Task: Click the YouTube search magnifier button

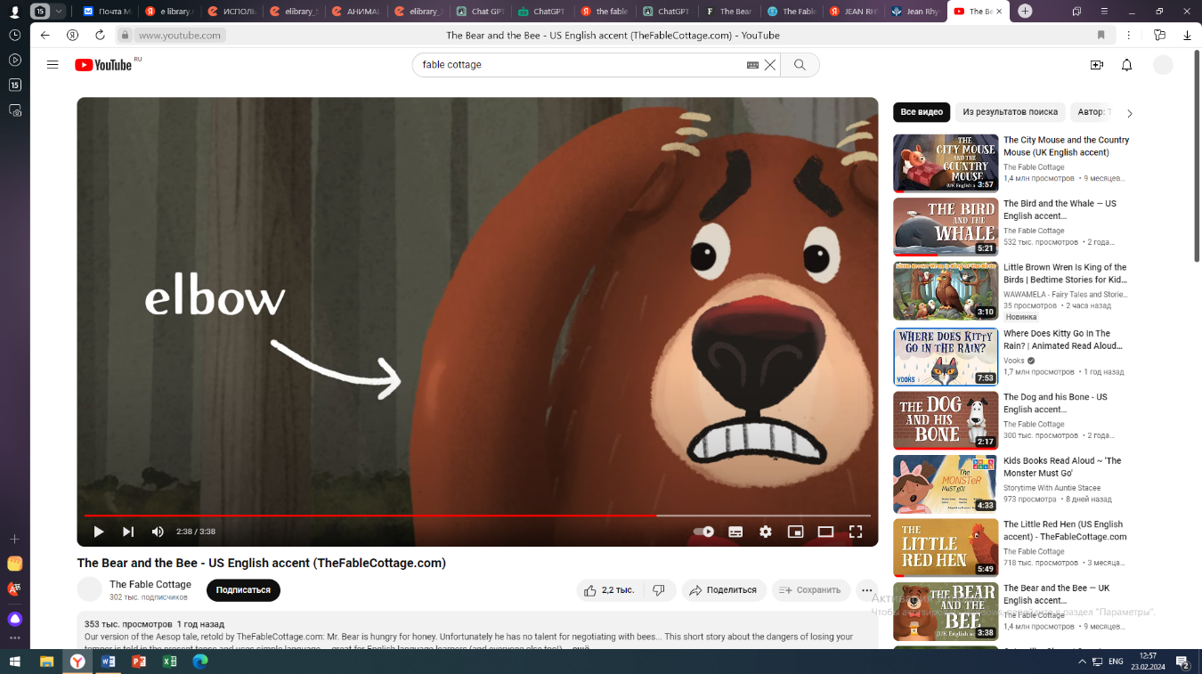Action: click(x=800, y=65)
